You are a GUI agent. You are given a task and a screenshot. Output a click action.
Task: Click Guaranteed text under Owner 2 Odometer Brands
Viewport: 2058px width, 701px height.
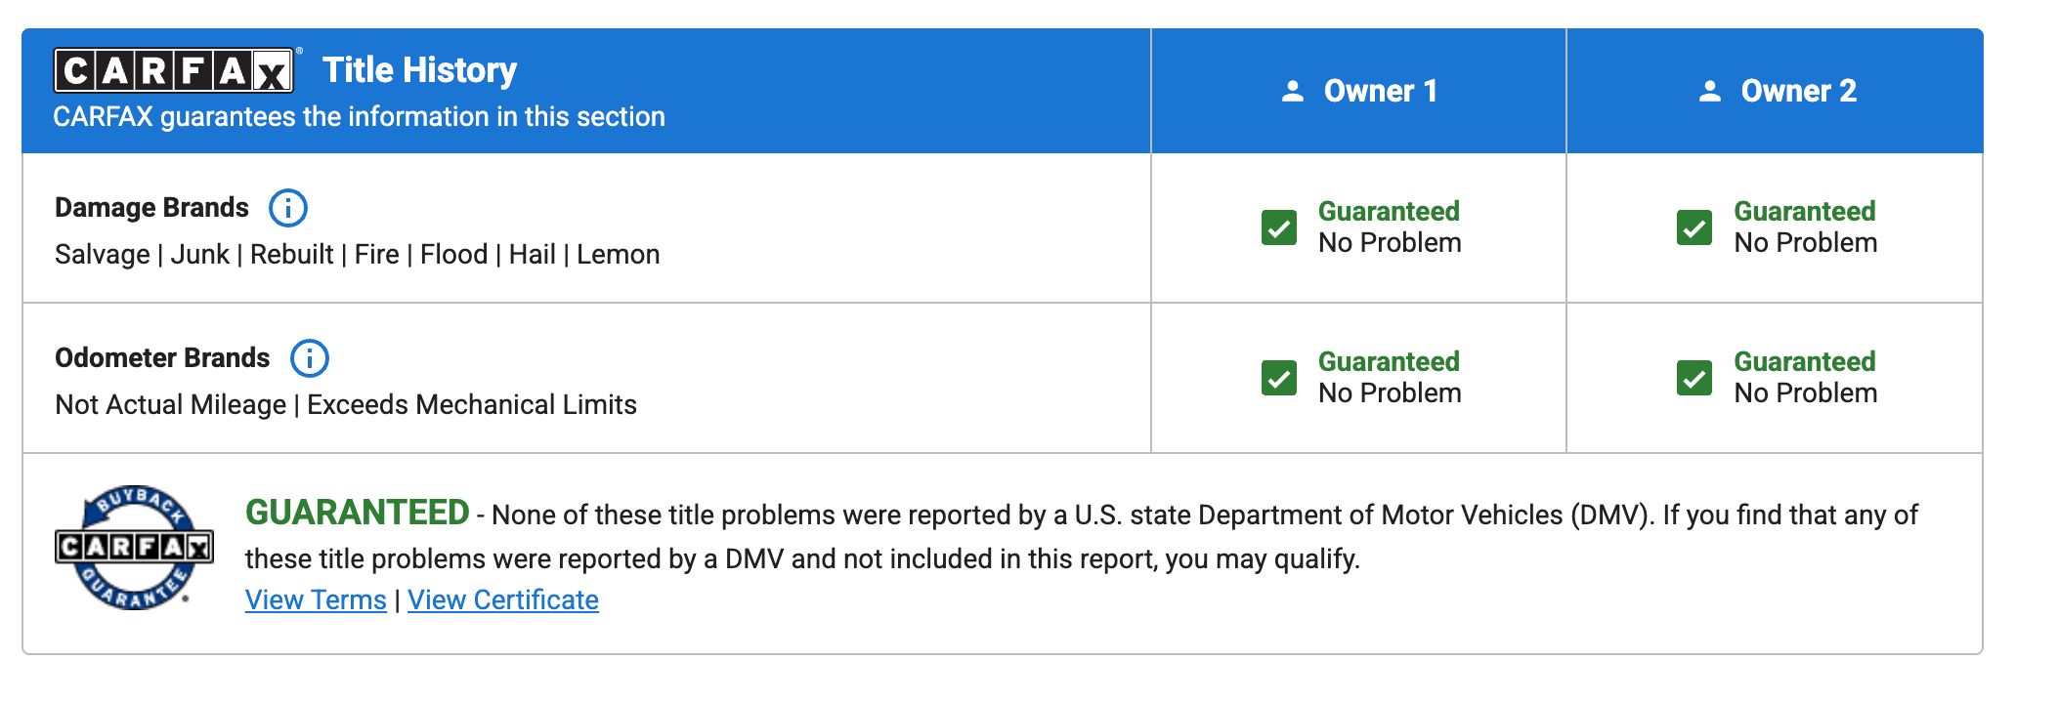coord(1805,361)
